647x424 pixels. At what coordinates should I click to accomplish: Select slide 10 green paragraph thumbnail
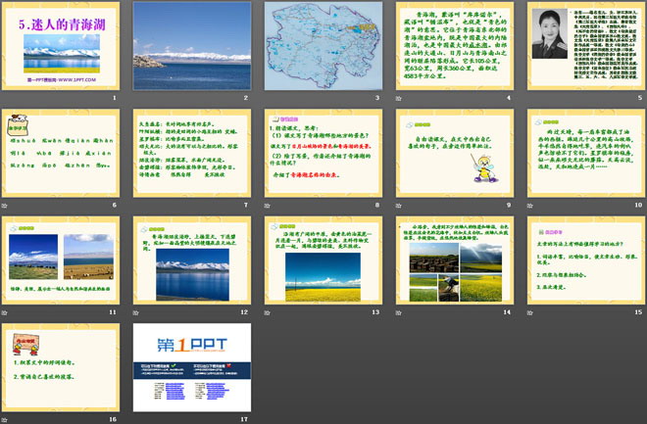click(x=586, y=154)
